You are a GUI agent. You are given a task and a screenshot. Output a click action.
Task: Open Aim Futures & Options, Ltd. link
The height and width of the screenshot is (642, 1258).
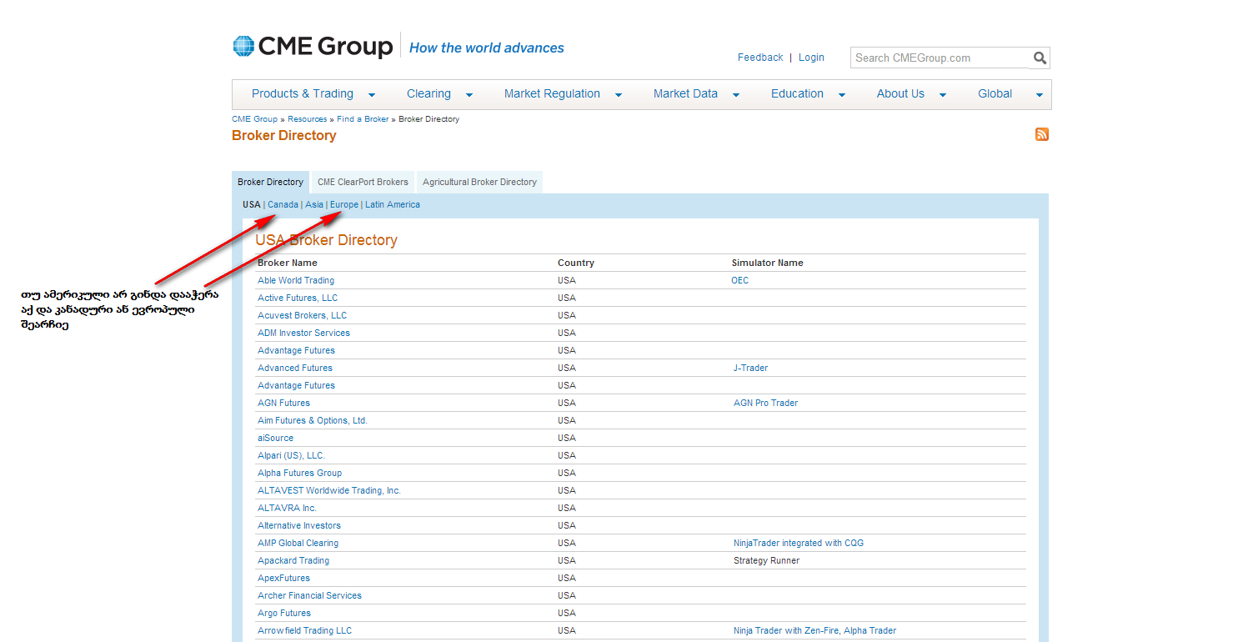(x=313, y=420)
